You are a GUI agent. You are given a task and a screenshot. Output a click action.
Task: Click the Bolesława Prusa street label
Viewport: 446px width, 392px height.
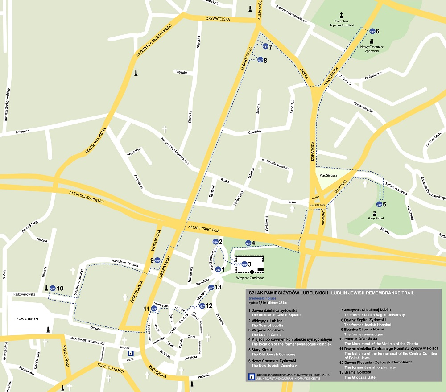(95, 140)
